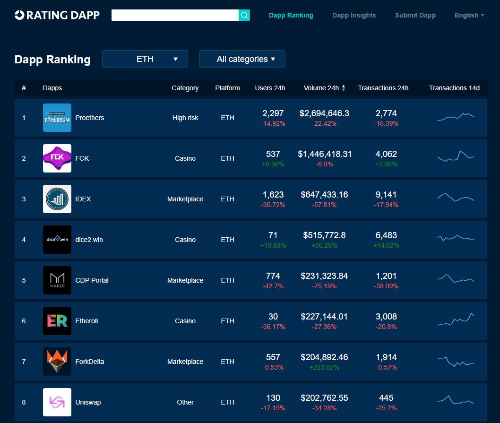Click the $2,694,646.3 volume value
Viewport: 500px width, 423px height.
(x=324, y=113)
